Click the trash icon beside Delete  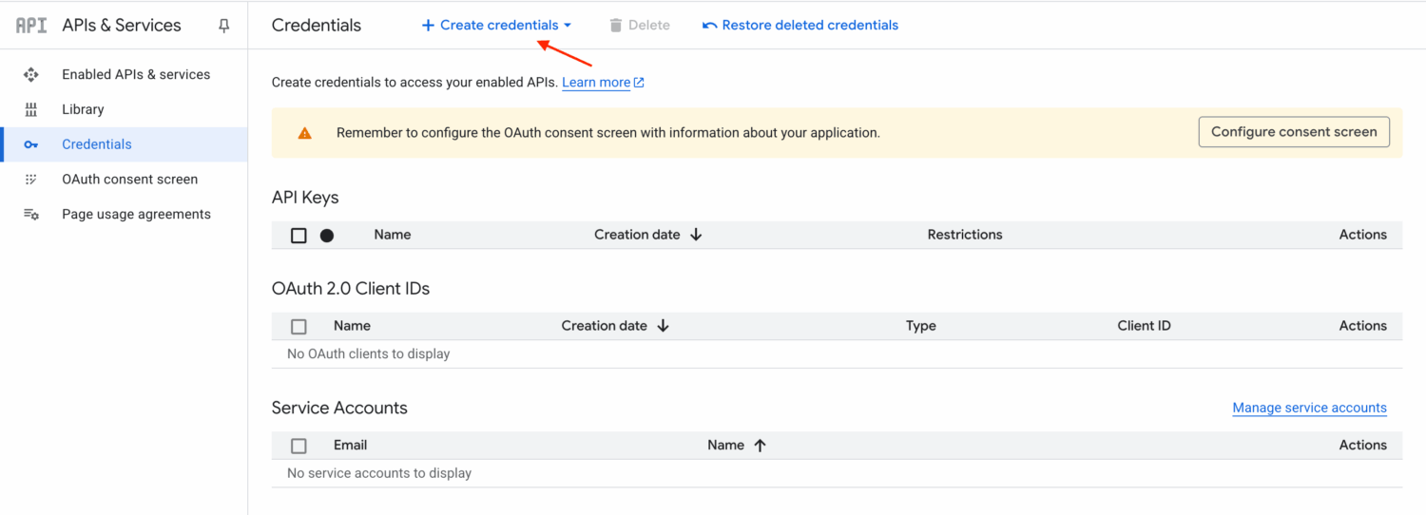616,26
